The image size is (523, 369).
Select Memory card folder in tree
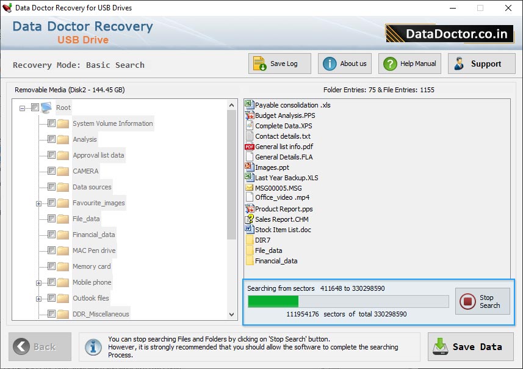pyautogui.click(x=92, y=266)
